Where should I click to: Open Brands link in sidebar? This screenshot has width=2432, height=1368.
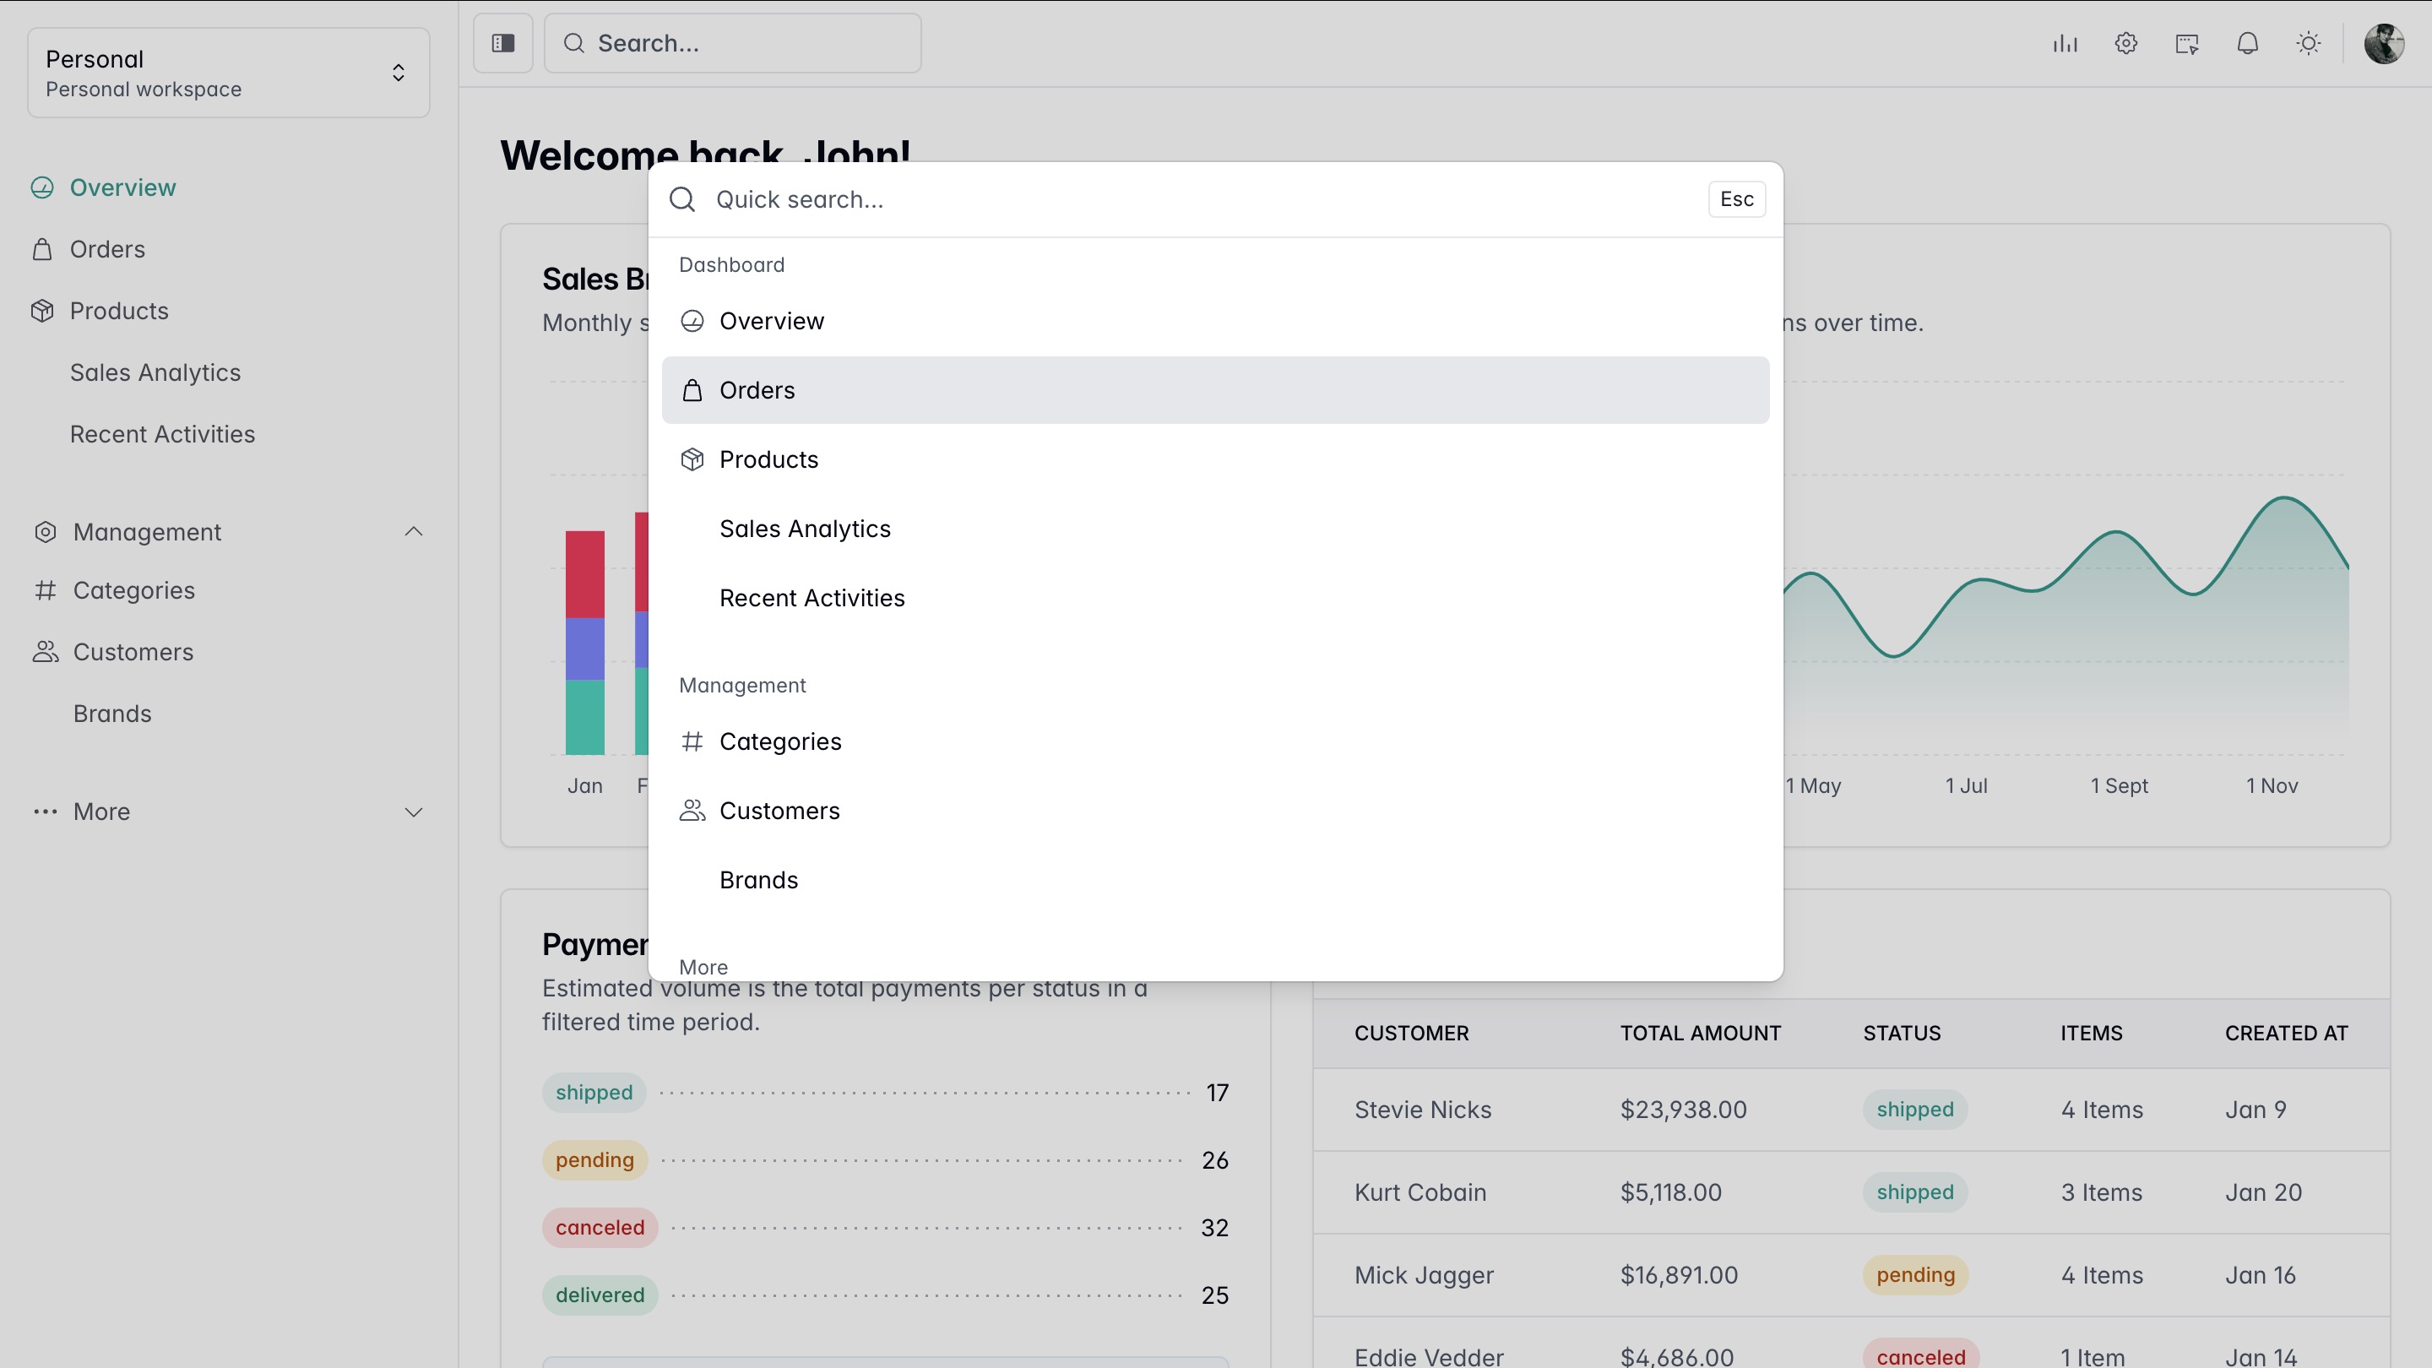112,714
